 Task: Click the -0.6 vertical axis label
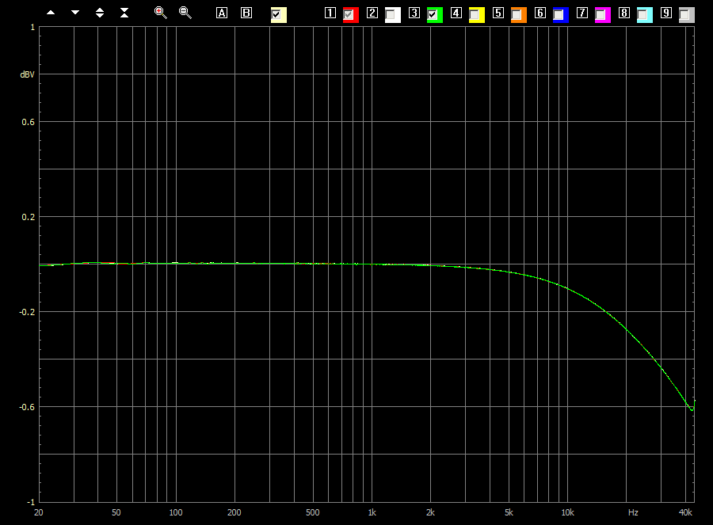27,407
